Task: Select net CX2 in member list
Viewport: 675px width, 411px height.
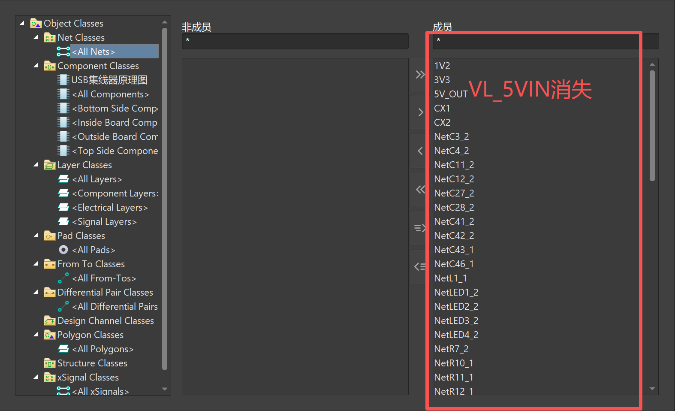Action: pos(442,122)
